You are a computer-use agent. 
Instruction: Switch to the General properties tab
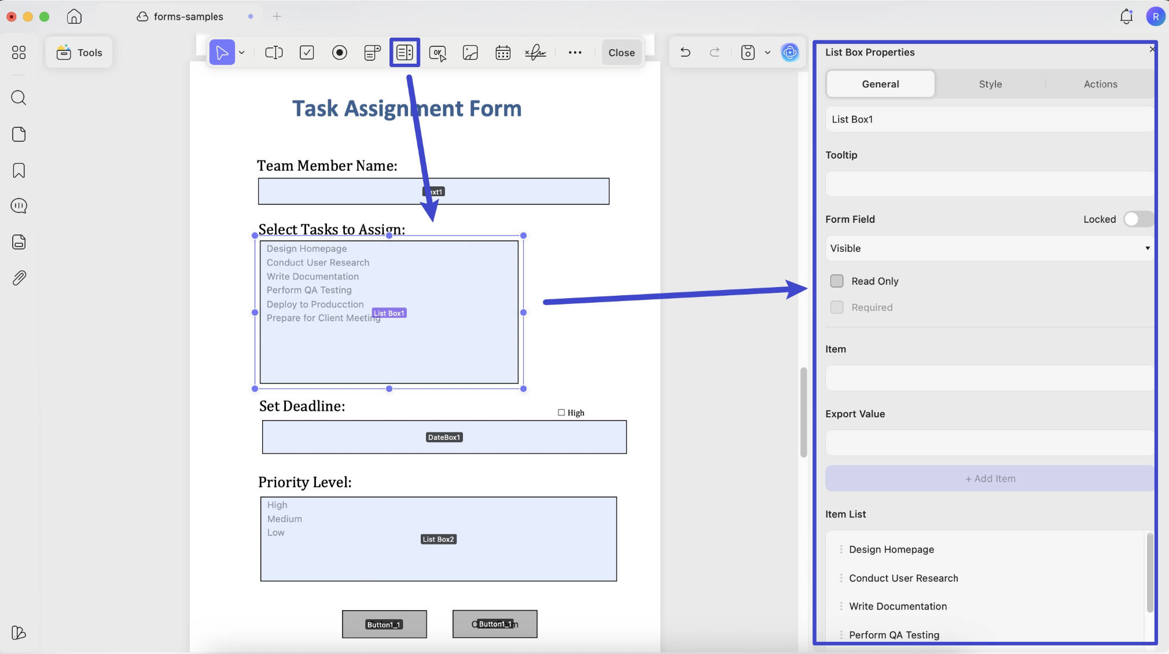pos(880,84)
